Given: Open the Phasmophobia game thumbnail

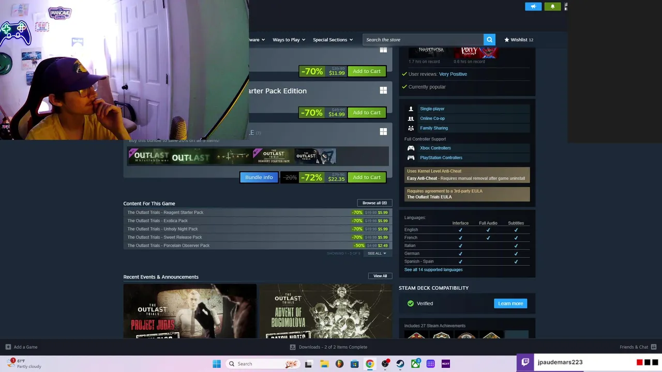Looking at the screenshot, I should [x=430, y=53].
